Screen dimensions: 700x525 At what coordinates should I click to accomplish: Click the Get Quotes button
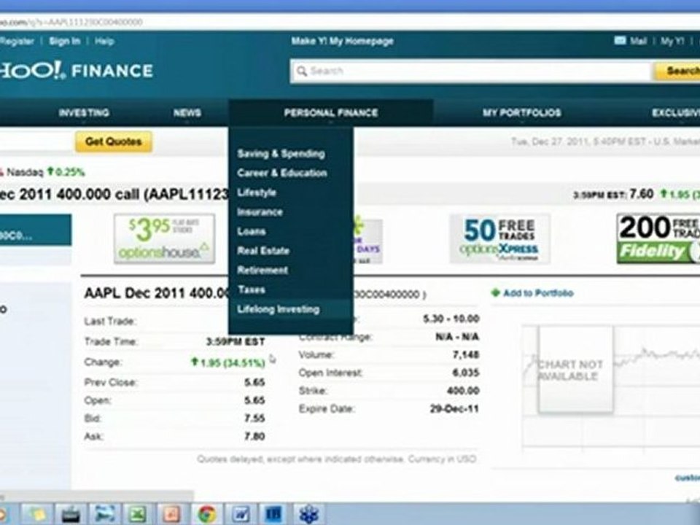click(x=114, y=142)
